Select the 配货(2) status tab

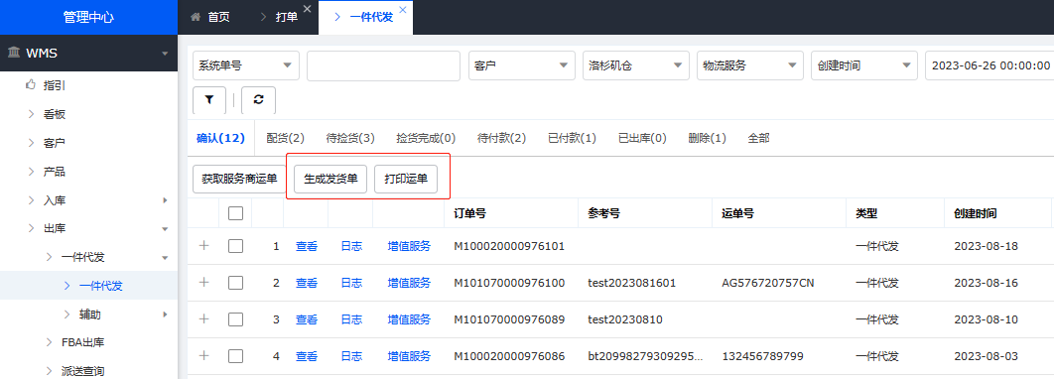click(286, 139)
